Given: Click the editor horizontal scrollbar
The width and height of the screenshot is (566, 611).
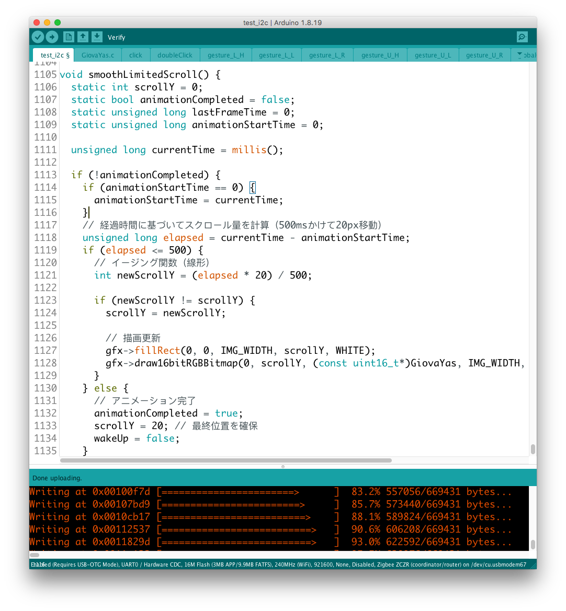Looking at the screenshot, I should click(225, 460).
